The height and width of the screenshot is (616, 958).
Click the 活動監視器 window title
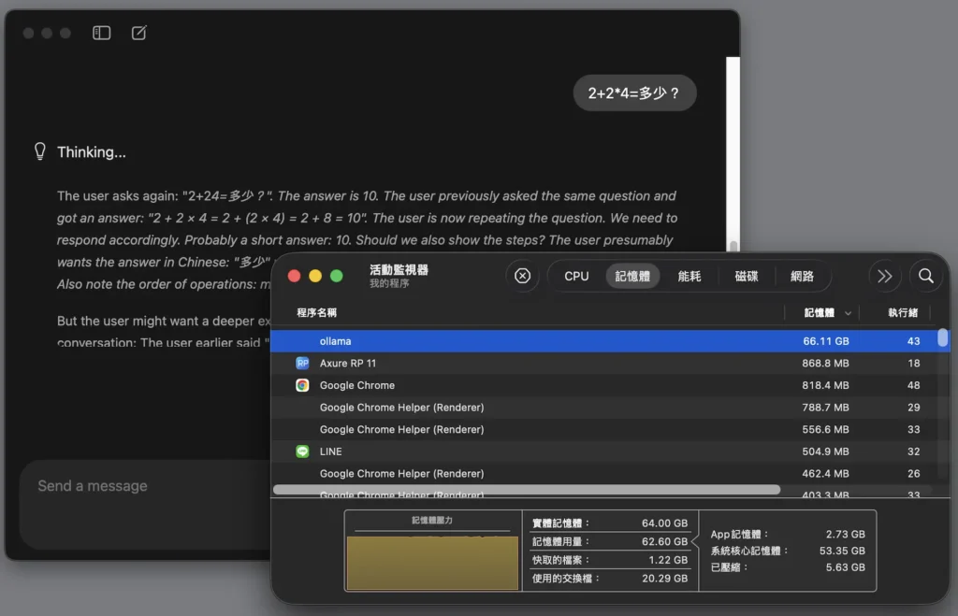pos(399,270)
